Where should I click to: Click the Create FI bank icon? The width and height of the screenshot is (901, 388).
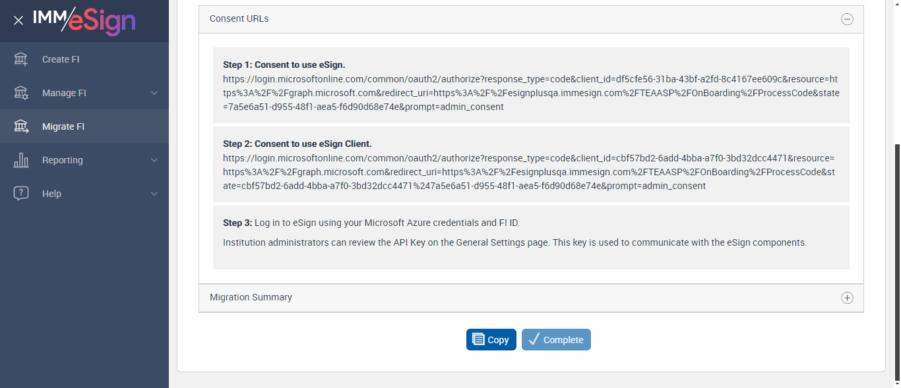tap(21, 59)
